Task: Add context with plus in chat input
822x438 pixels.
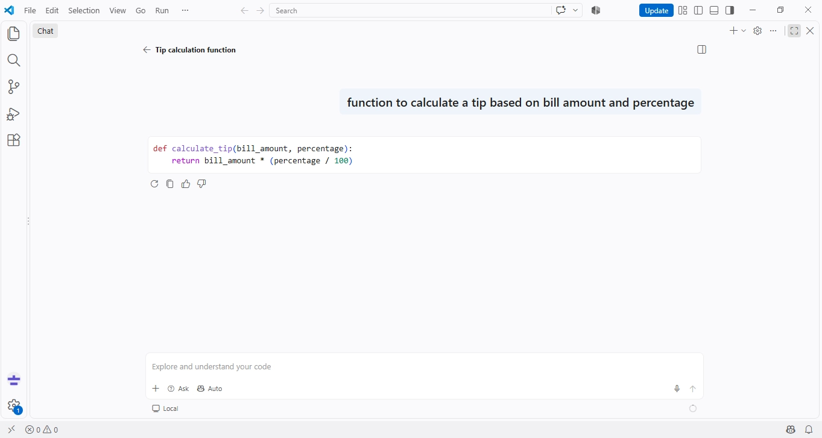Action: [156, 389]
